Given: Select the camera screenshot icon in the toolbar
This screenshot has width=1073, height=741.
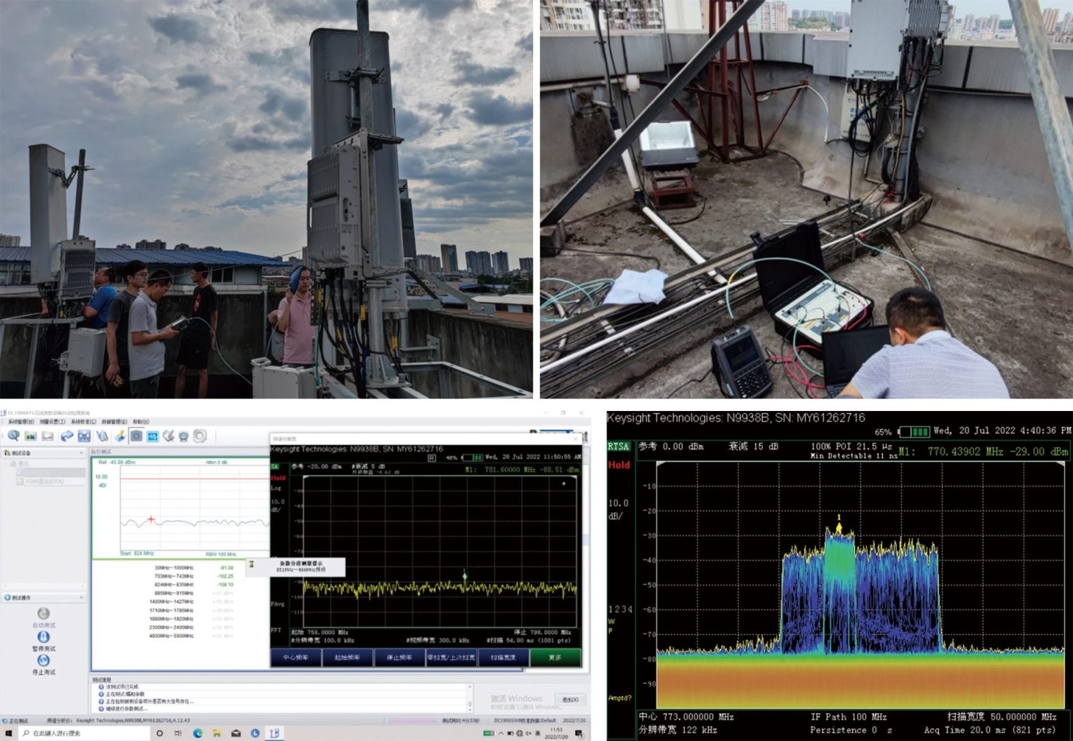Looking at the screenshot, I should tap(136, 436).
